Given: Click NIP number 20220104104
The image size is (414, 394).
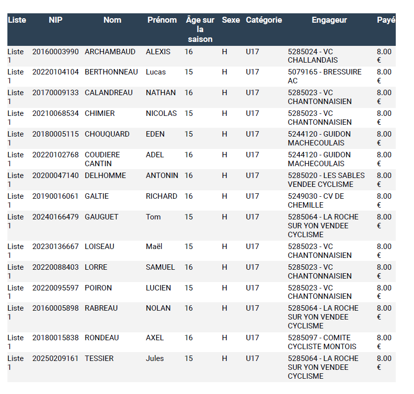Looking at the screenshot, I should [x=56, y=72].
